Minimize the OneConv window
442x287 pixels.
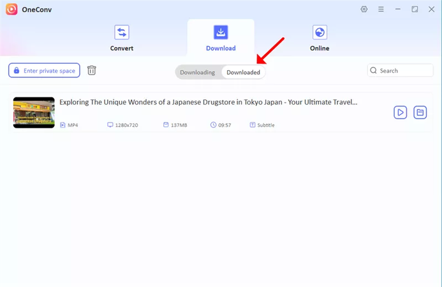pos(398,10)
